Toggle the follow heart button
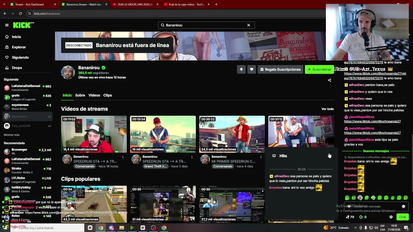Image resolution: width=413 pixels, height=232 pixels. coord(252,69)
